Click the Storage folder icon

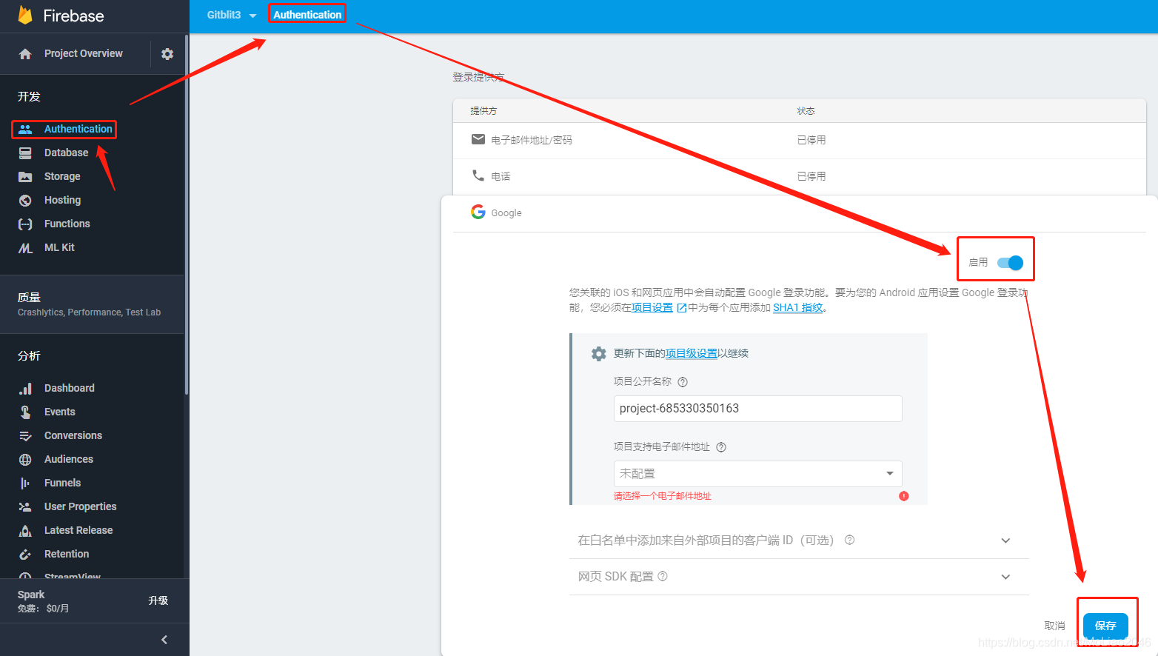click(x=25, y=176)
